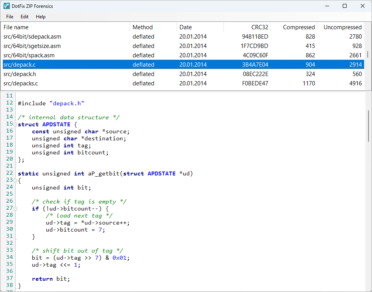Click compressed size 1170
372x292 pixels.
[x=309, y=83]
